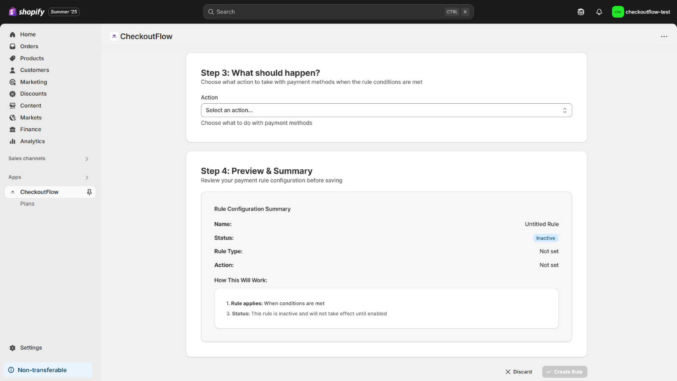Open the Plans sub-item
Screen dimensions: 677x381
click(28, 204)
